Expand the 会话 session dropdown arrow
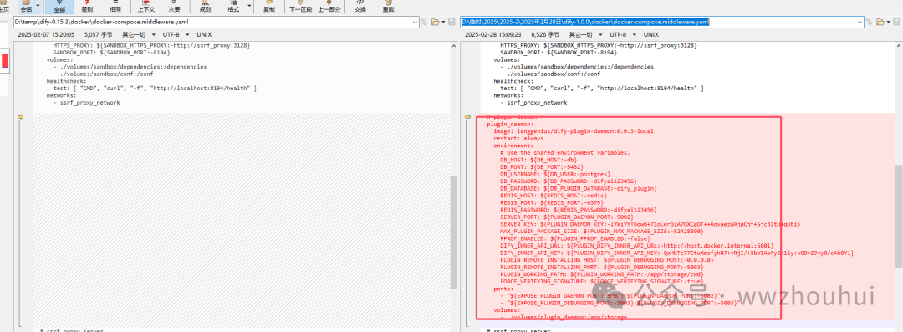The height and width of the screenshot is (332, 903). coord(38,7)
